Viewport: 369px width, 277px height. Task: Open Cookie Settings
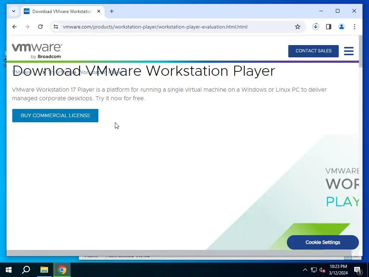tap(323, 242)
